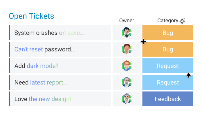This screenshot has width=202, height=115.
Task: Click the red-haired owner avatar for Add dark mode
Action: click(x=127, y=66)
